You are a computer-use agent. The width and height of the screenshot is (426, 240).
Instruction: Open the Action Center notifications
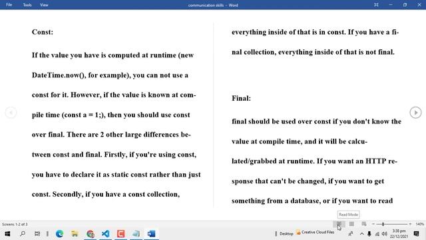pos(416,234)
